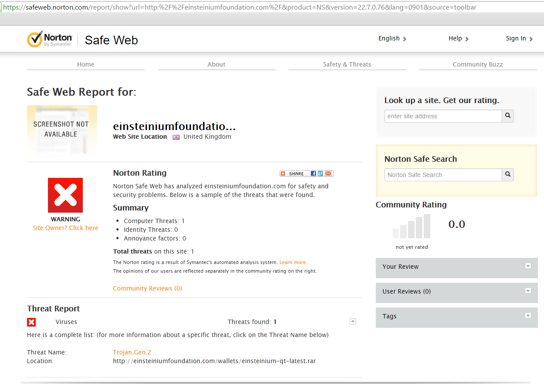544x384 pixels.
Task: Click the large red X warning icon
Action: coord(65,195)
